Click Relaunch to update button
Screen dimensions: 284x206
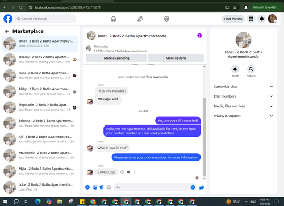pyautogui.click(x=266, y=7)
